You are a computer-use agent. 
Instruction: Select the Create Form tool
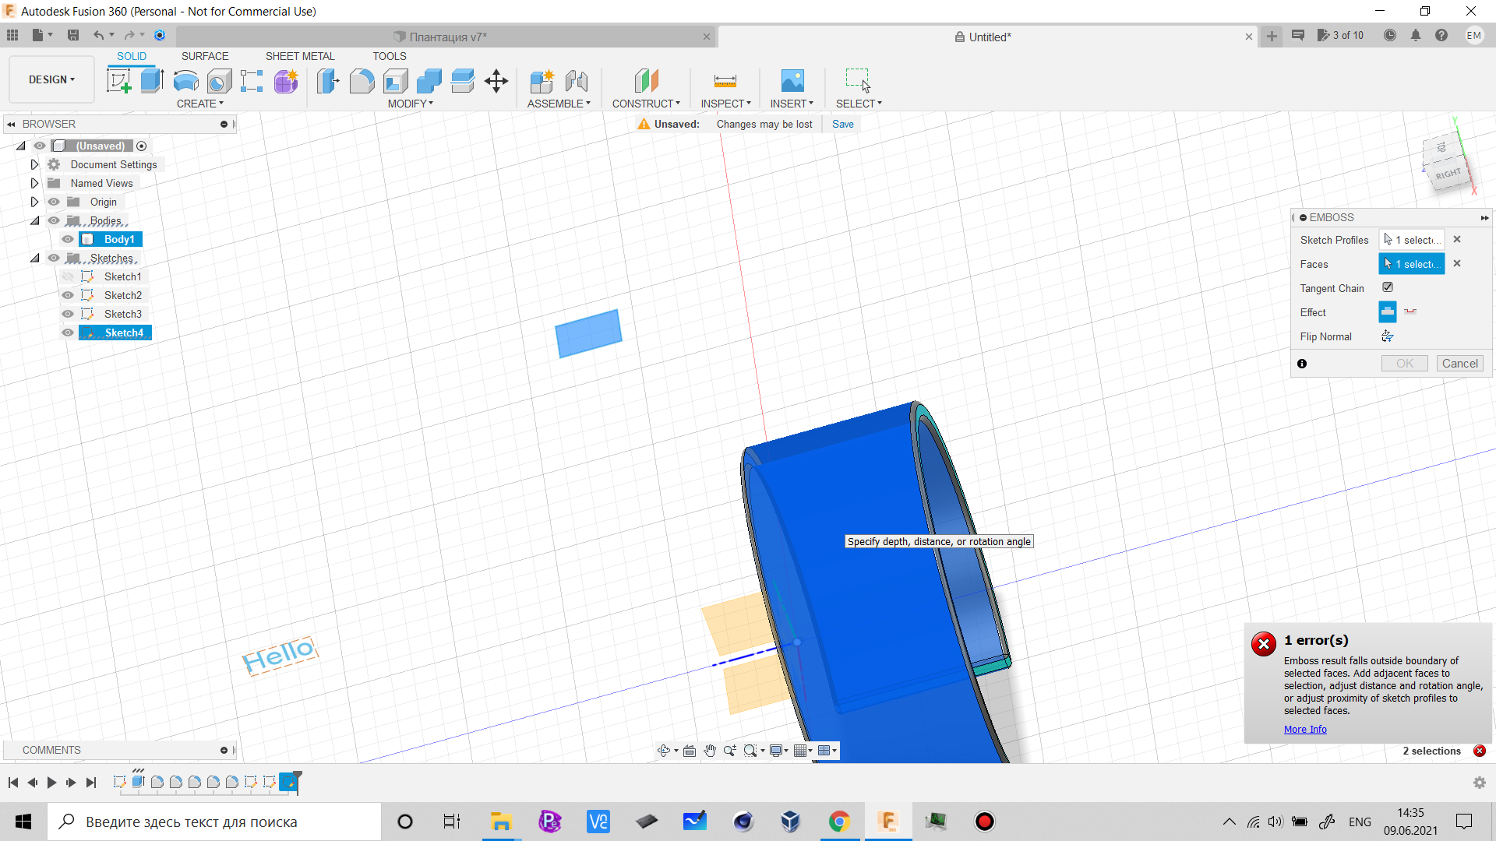coord(286,81)
